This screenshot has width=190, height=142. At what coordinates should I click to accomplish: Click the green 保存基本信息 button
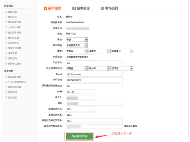pos(79,136)
